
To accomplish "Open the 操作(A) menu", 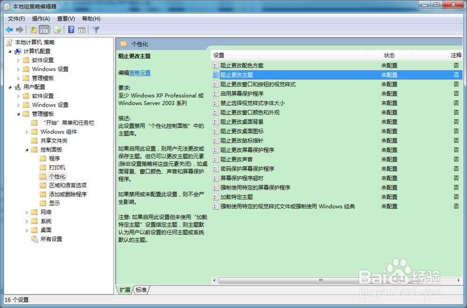I will pyautogui.click(x=41, y=19).
